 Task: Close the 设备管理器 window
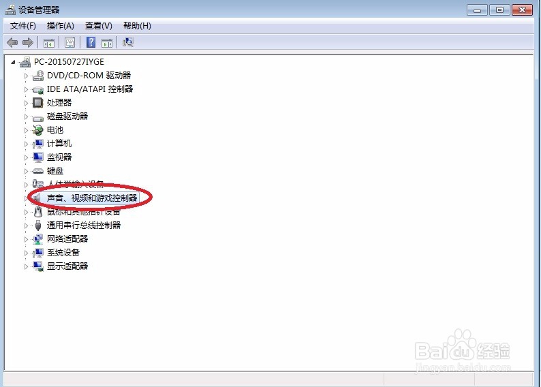tap(522, 10)
